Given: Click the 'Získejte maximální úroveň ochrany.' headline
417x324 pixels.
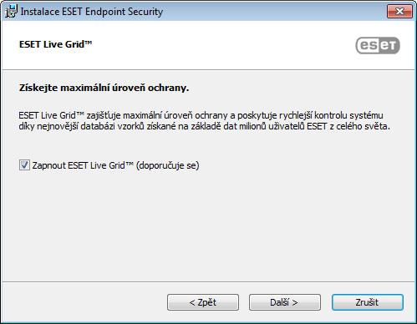Looking at the screenshot, I should (x=104, y=88).
